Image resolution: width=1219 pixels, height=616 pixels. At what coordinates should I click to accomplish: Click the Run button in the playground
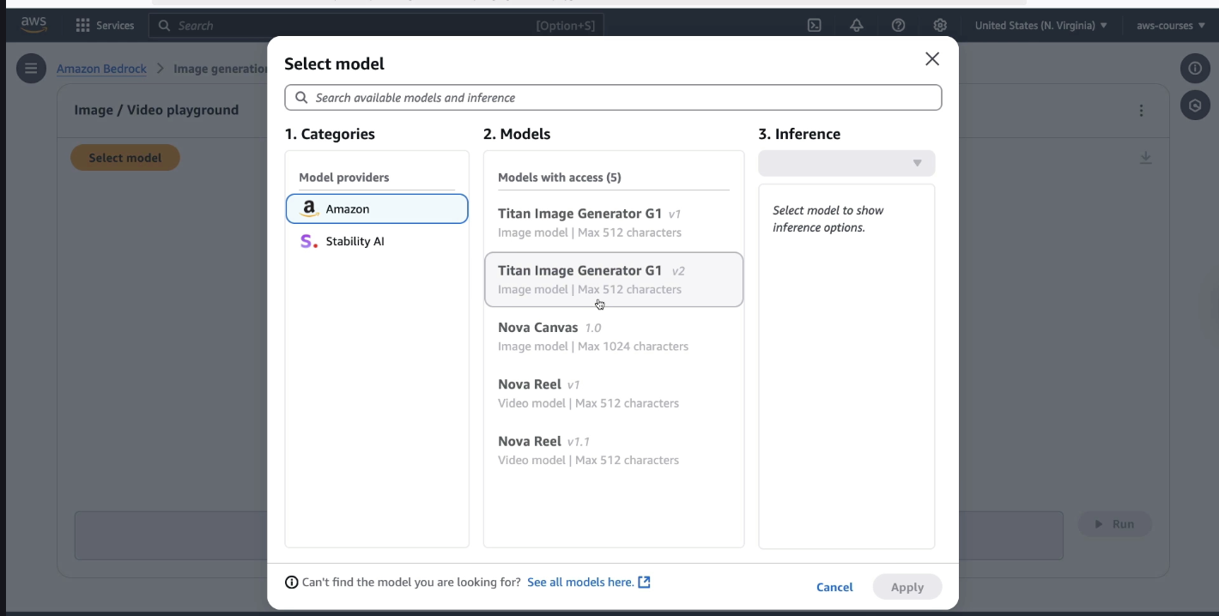[1115, 524]
